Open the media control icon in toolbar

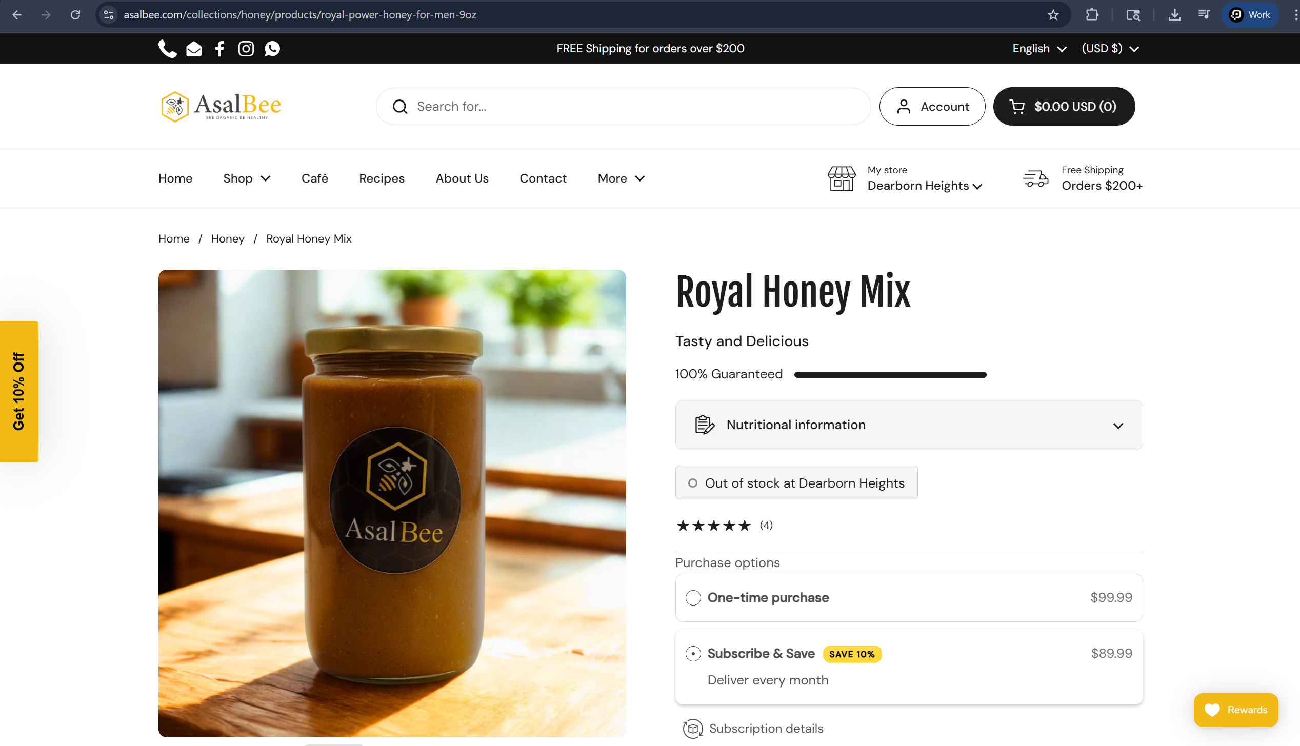pos(1204,15)
